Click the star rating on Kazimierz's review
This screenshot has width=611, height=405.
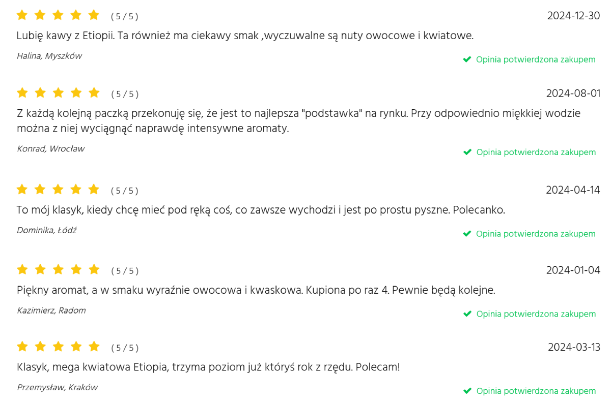58,269
